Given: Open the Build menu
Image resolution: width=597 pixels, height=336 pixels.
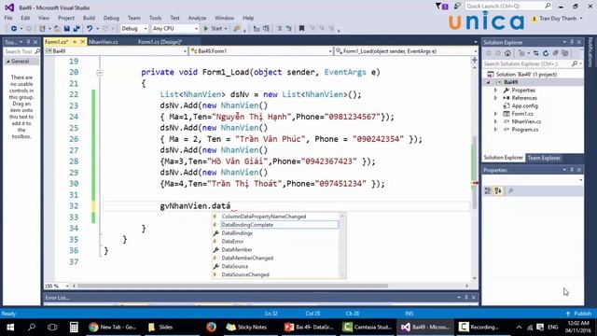Looking at the screenshot, I should (89, 18).
